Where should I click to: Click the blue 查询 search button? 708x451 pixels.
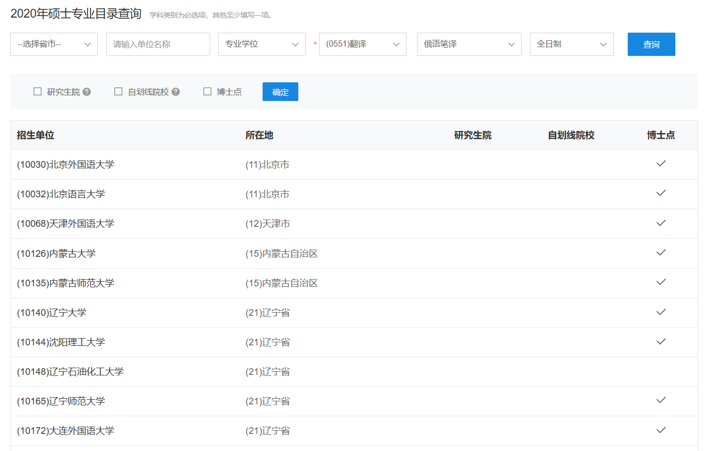coord(652,44)
